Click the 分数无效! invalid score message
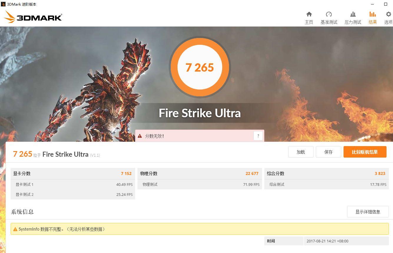 click(x=155, y=136)
